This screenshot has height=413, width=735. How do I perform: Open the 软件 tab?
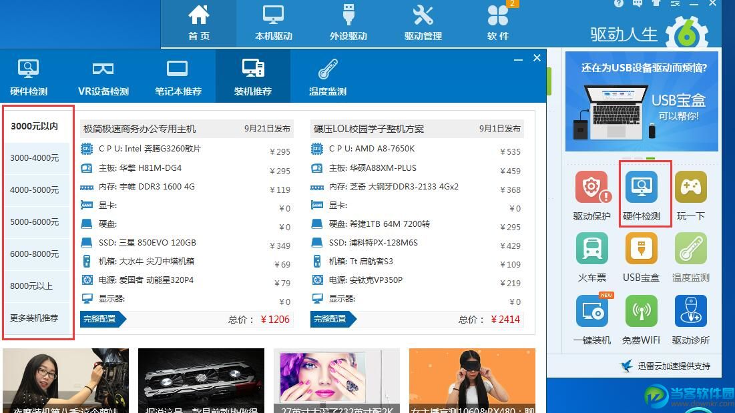point(497,23)
